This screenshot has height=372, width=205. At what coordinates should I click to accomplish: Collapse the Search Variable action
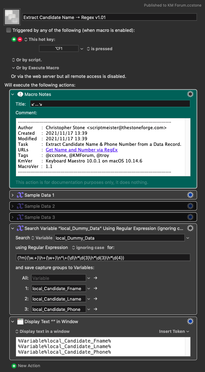(x=13, y=228)
